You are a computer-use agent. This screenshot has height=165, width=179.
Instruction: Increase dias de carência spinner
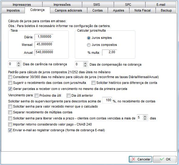pos(18,63)
